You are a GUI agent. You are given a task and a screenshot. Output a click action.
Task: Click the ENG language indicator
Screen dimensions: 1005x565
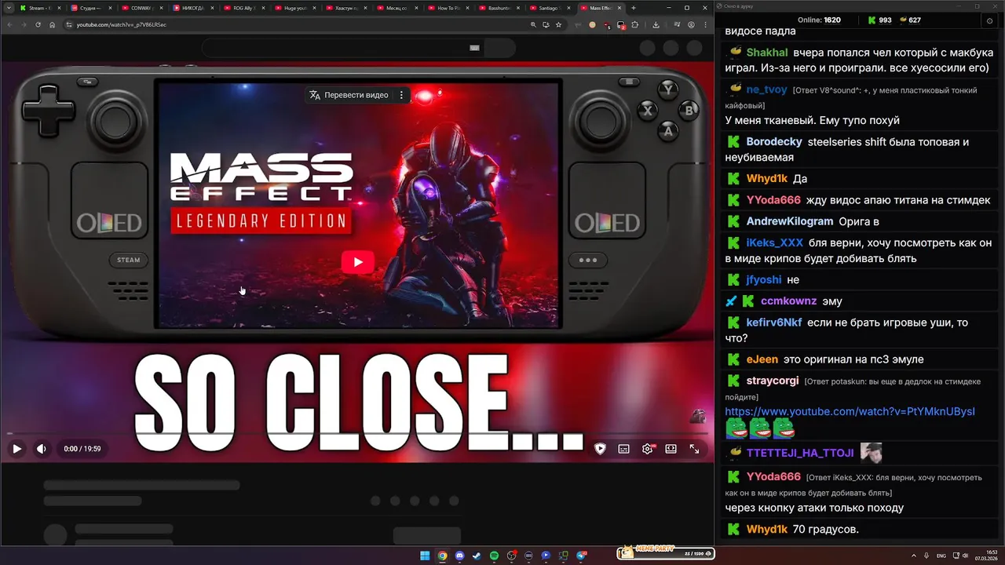point(941,556)
